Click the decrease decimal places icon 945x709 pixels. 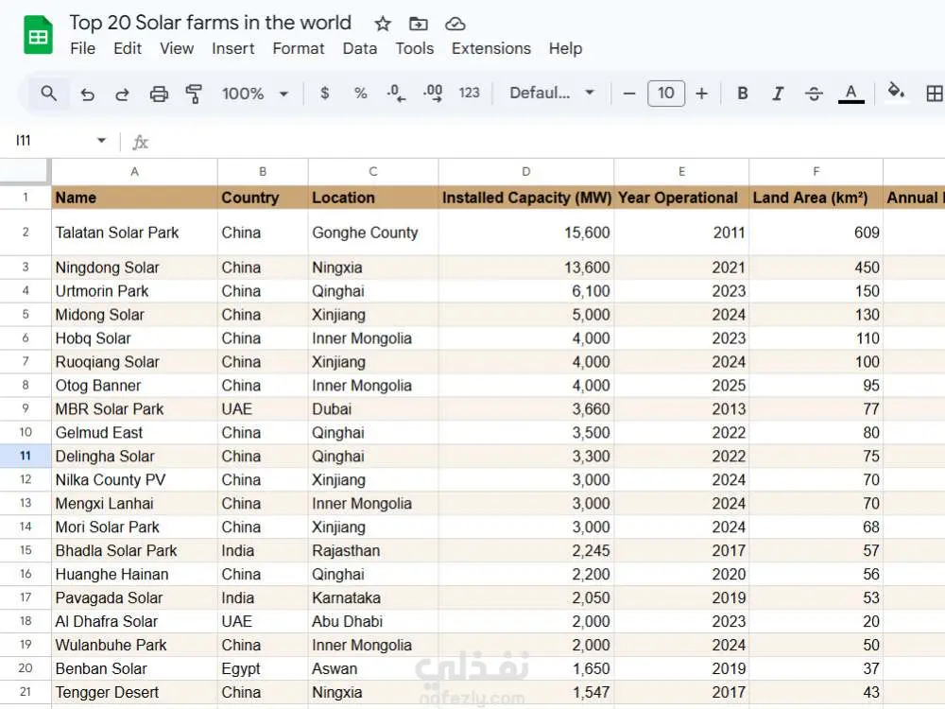coord(396,94)
